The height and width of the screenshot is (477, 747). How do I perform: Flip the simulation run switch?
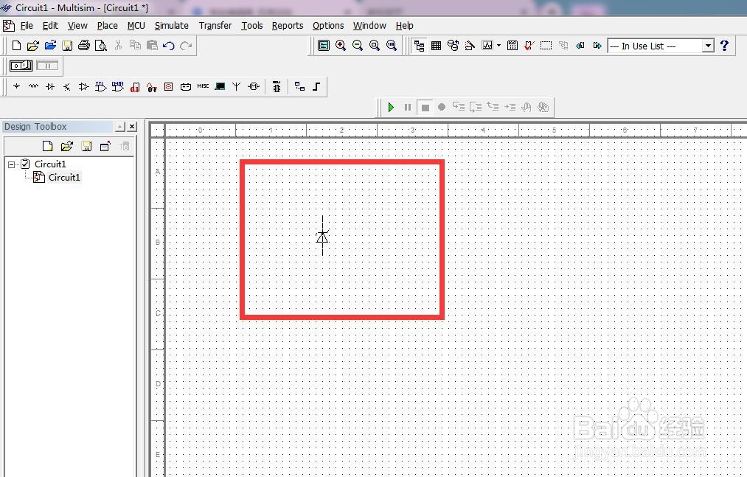pyautogui.click(x=21, y=66)
